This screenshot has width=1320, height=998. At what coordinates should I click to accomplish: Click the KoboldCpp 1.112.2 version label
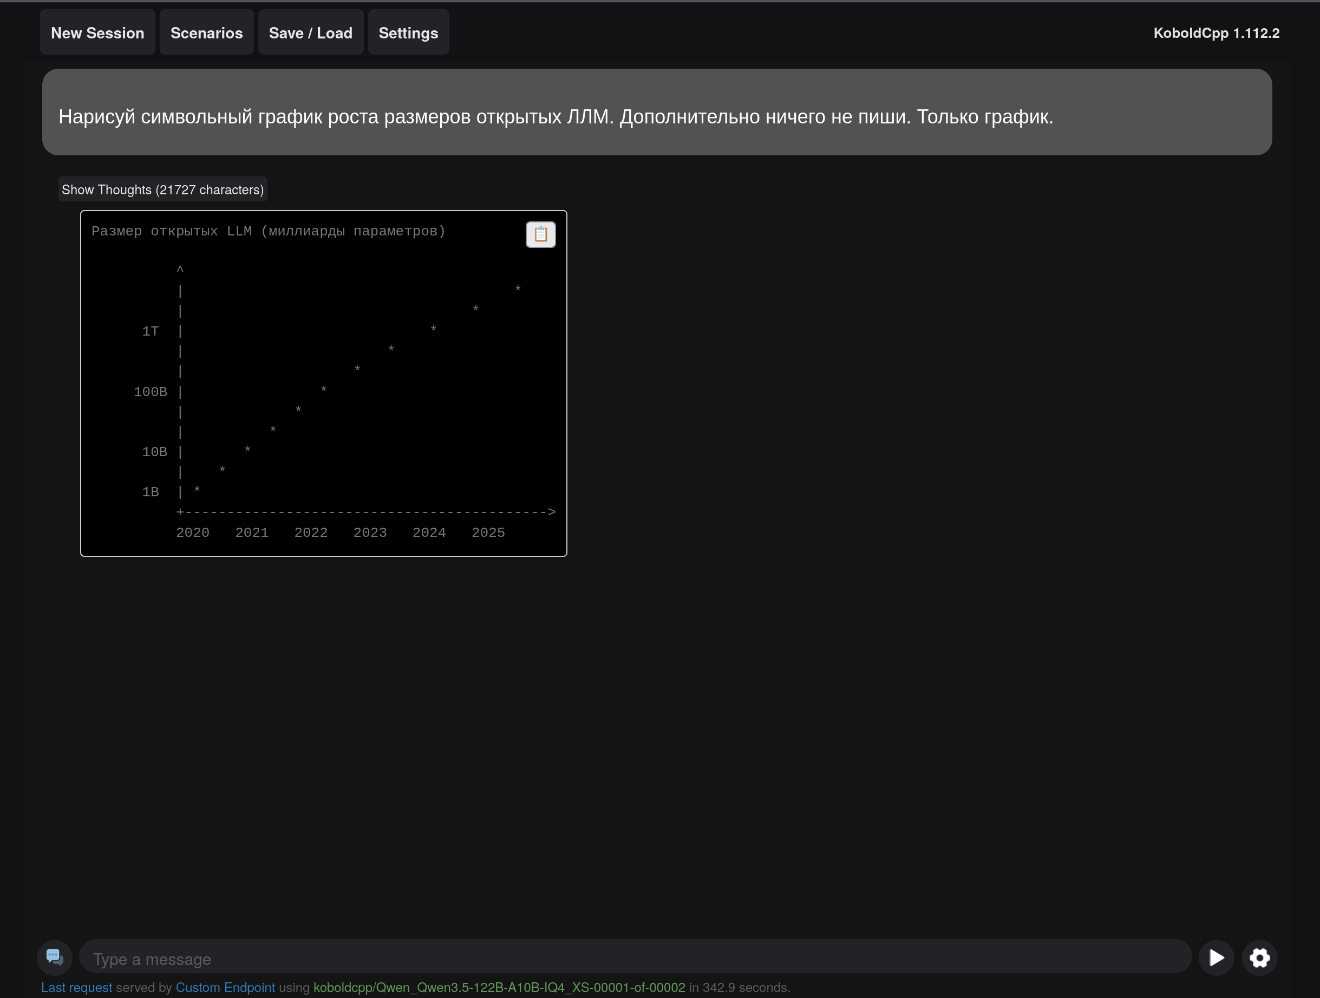(1216, 33)
